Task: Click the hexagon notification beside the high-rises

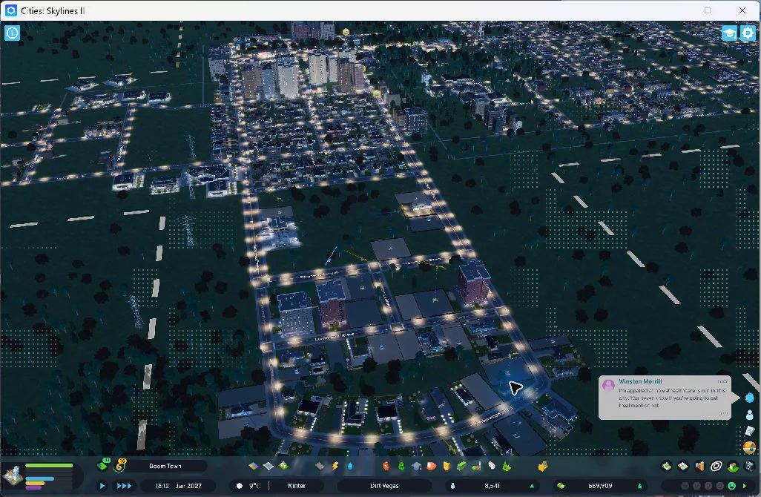Action: (377, 93)
